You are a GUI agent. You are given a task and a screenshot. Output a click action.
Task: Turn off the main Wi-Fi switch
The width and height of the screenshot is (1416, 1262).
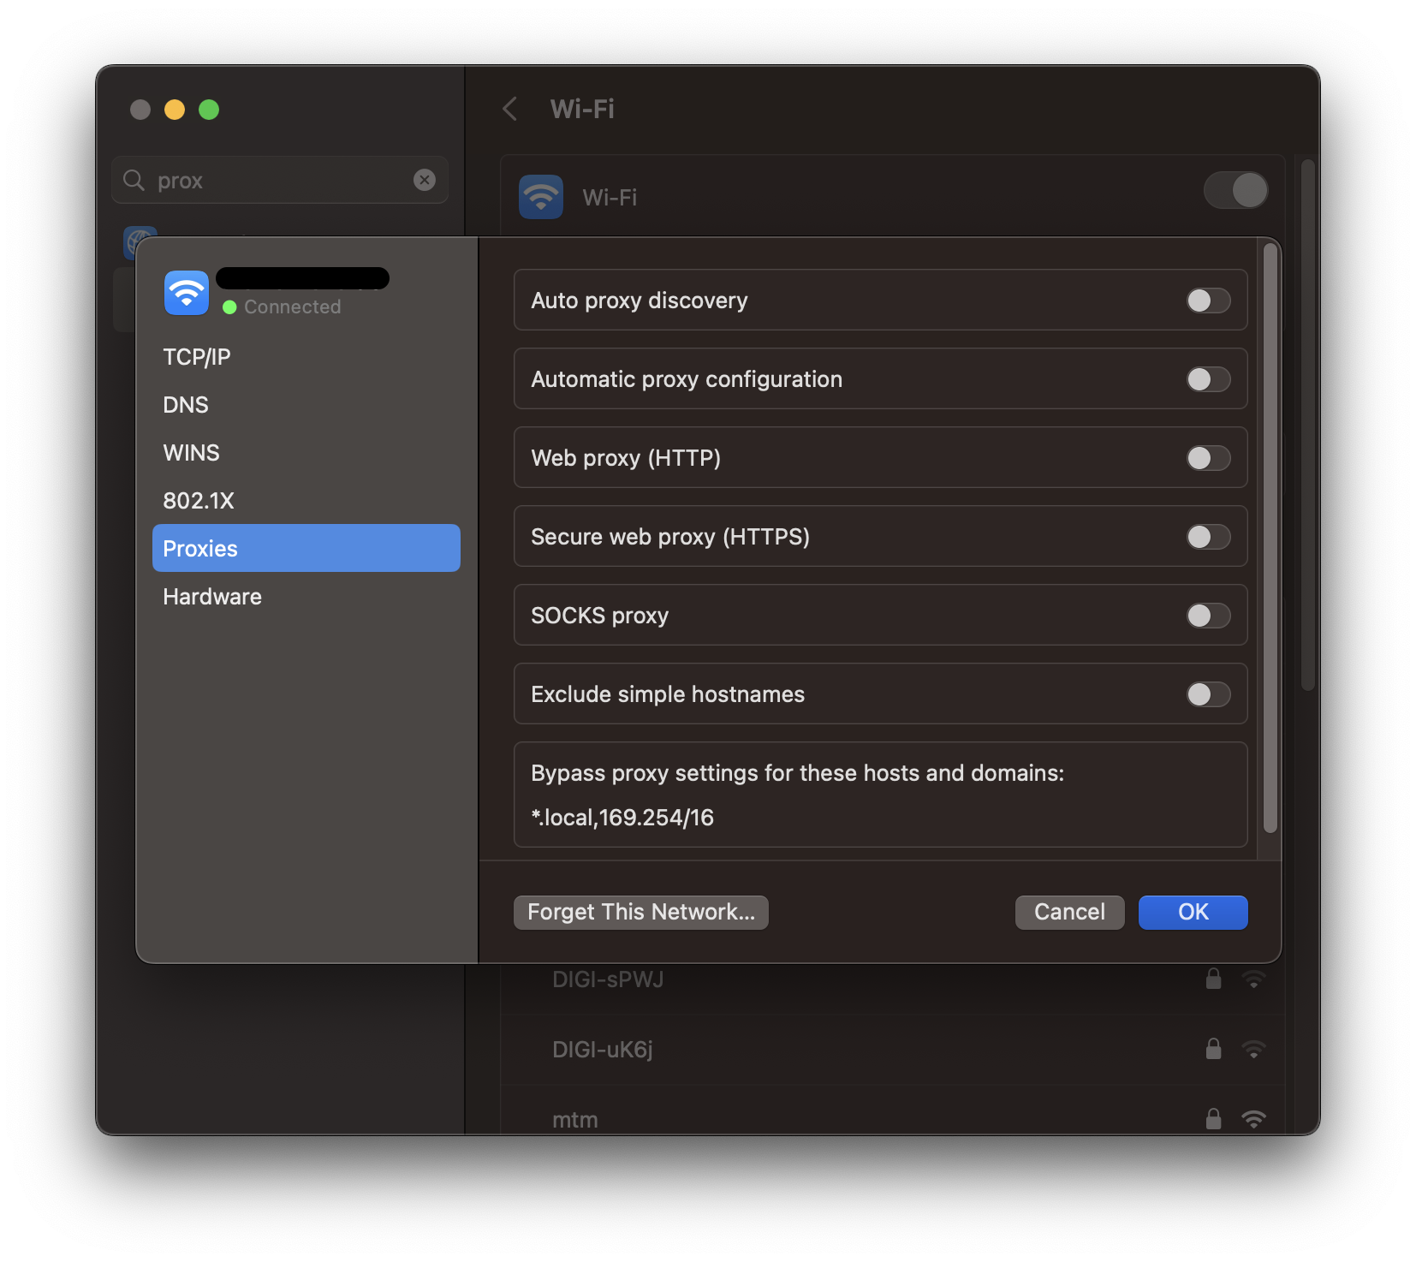pos(1235,190)
